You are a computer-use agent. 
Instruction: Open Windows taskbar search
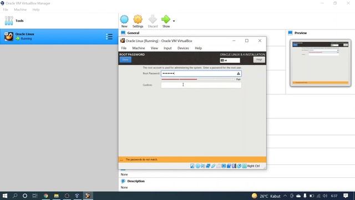(x=15, y=196)
